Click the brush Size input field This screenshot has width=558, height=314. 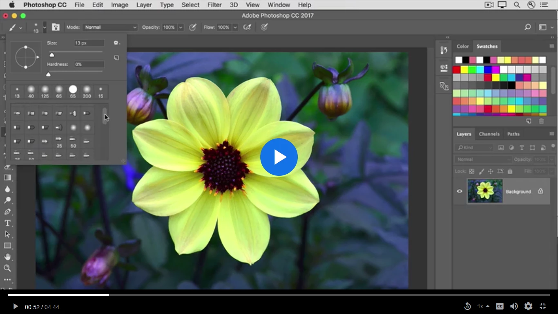89,43
